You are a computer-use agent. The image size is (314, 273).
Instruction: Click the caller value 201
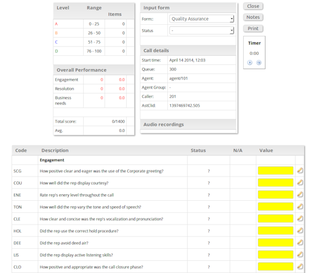173,96
